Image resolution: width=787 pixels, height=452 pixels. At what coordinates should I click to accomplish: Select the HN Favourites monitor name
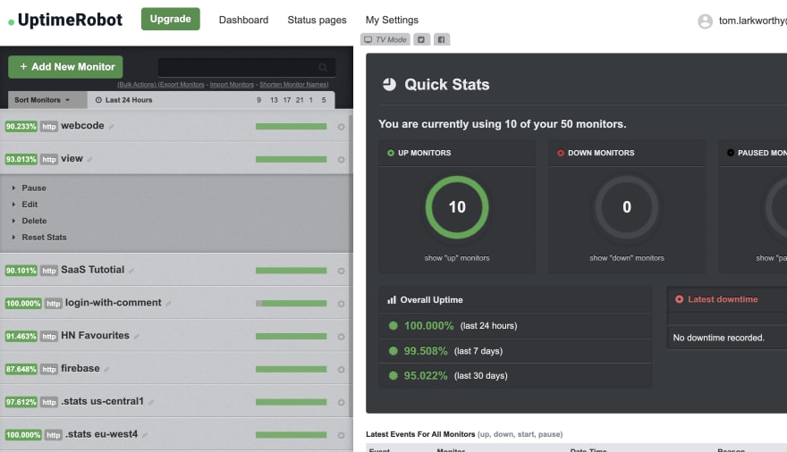[95, 335]
